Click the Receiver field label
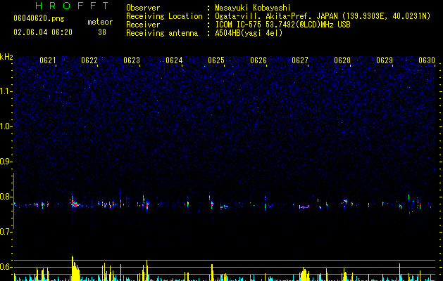The image size is (443, 281). (x=143, y=25)
